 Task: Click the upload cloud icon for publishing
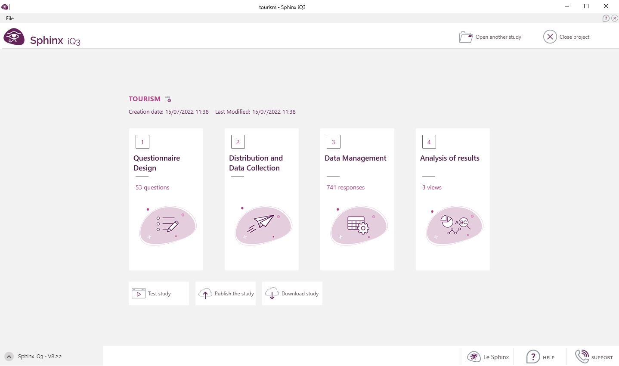[x=205, y=293]
